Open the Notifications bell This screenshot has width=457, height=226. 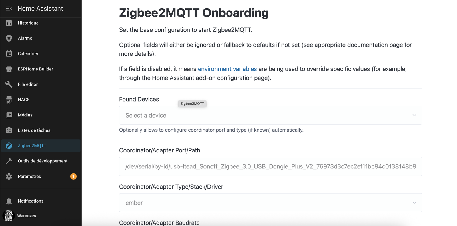[x=9, y=201]
